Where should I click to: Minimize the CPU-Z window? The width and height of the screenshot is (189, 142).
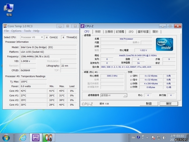(163, 26)
